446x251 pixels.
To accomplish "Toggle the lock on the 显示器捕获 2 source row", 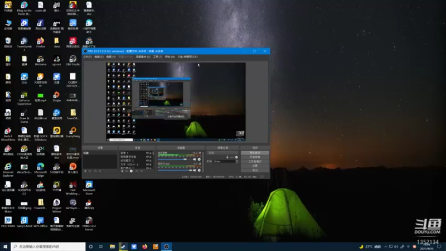I will (151, 161).
